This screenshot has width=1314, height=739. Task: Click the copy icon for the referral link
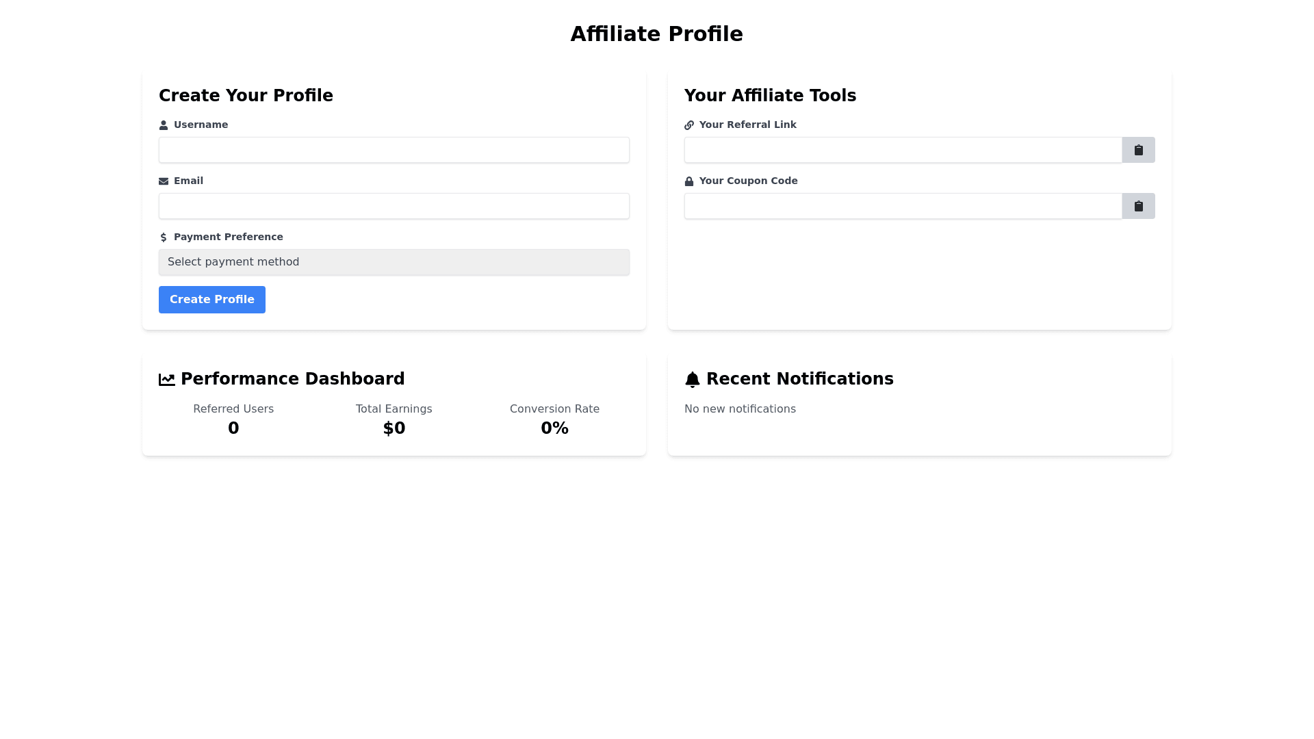click(x=1138, y=150)
